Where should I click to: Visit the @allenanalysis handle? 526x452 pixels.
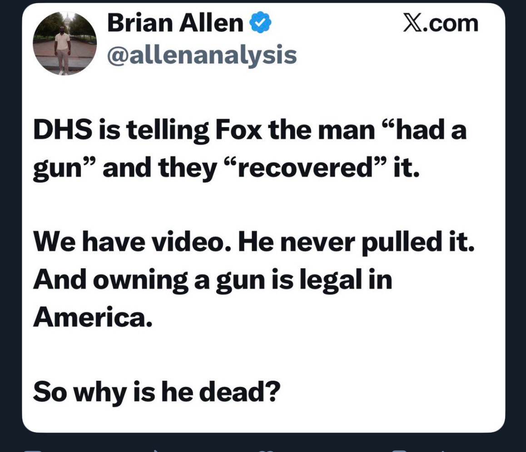coord(202,55)
